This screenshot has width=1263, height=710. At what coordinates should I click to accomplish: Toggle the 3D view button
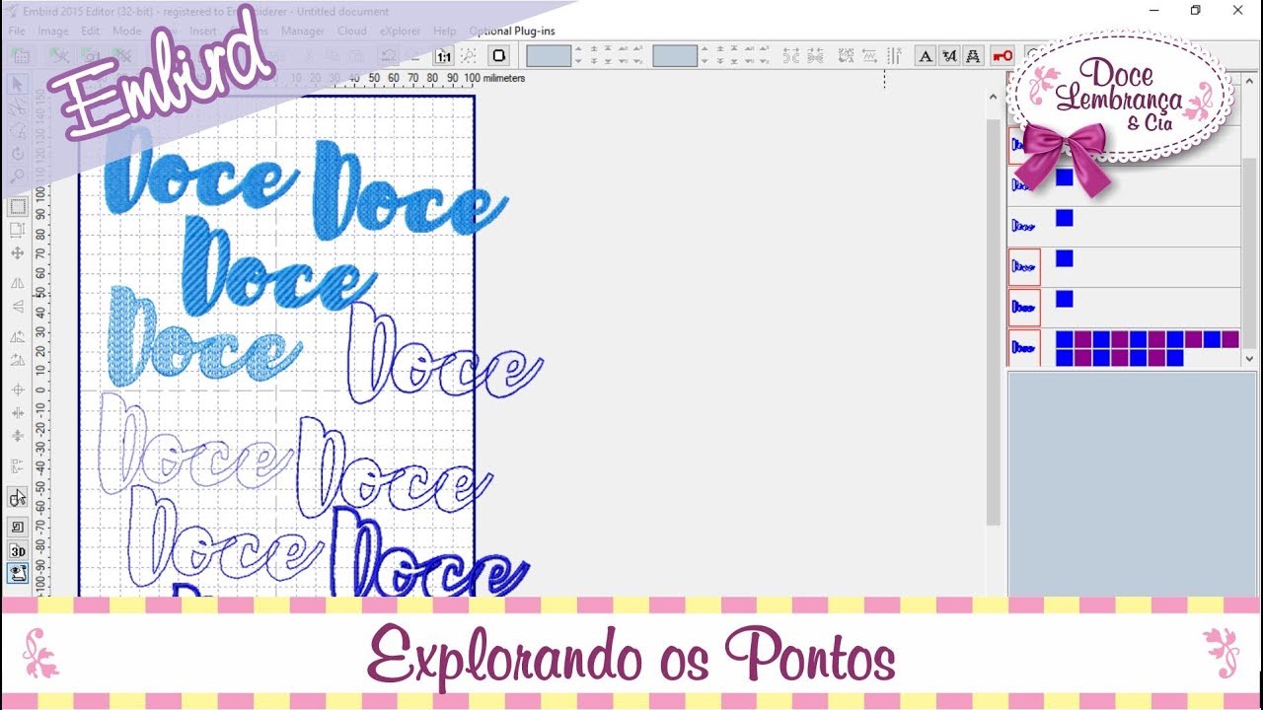[x=18, y=550]
